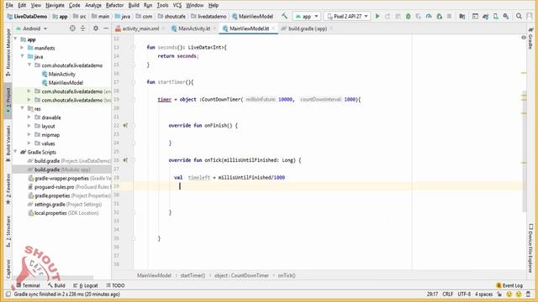
Task: Toggle the Resource Manager side tab
Action: (8, 52)
